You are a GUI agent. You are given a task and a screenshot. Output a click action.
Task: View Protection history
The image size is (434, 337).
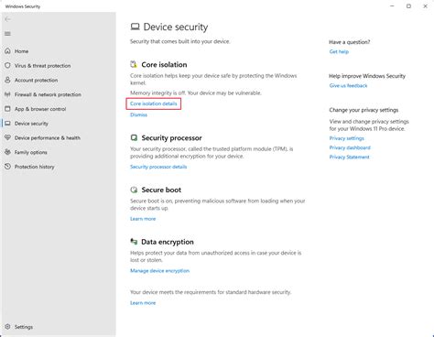pos(35,167)
